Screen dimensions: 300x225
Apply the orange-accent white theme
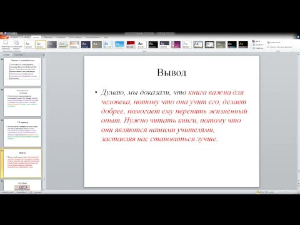tap(74, 44)
